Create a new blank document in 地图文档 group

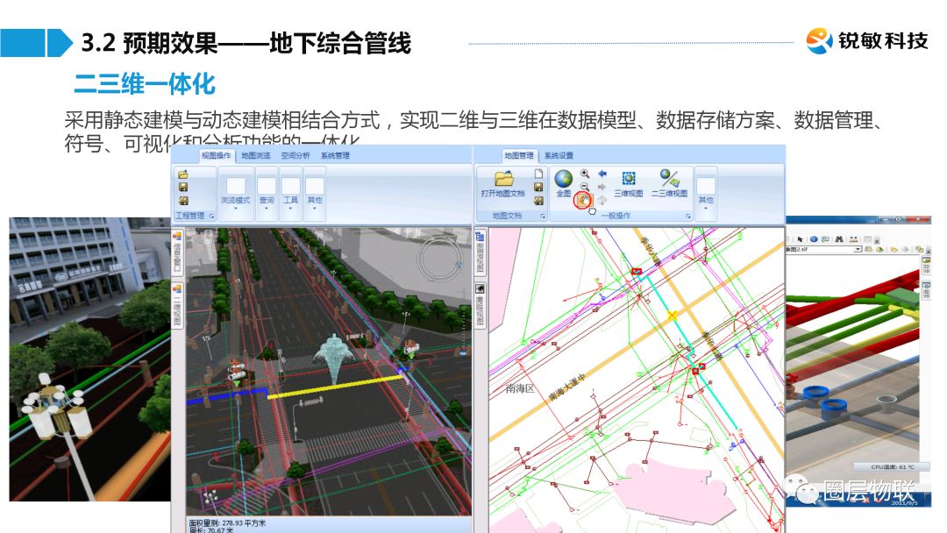pos(538,174)
